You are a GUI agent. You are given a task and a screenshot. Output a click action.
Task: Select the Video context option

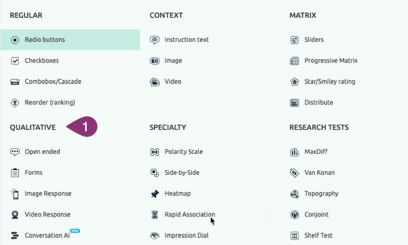172,81
